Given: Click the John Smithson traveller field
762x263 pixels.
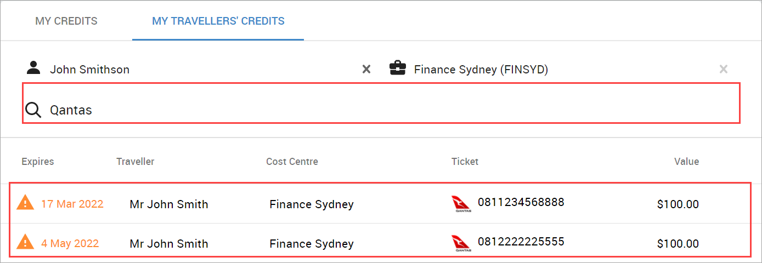Looking at the screenshot, I should [198, 69].
